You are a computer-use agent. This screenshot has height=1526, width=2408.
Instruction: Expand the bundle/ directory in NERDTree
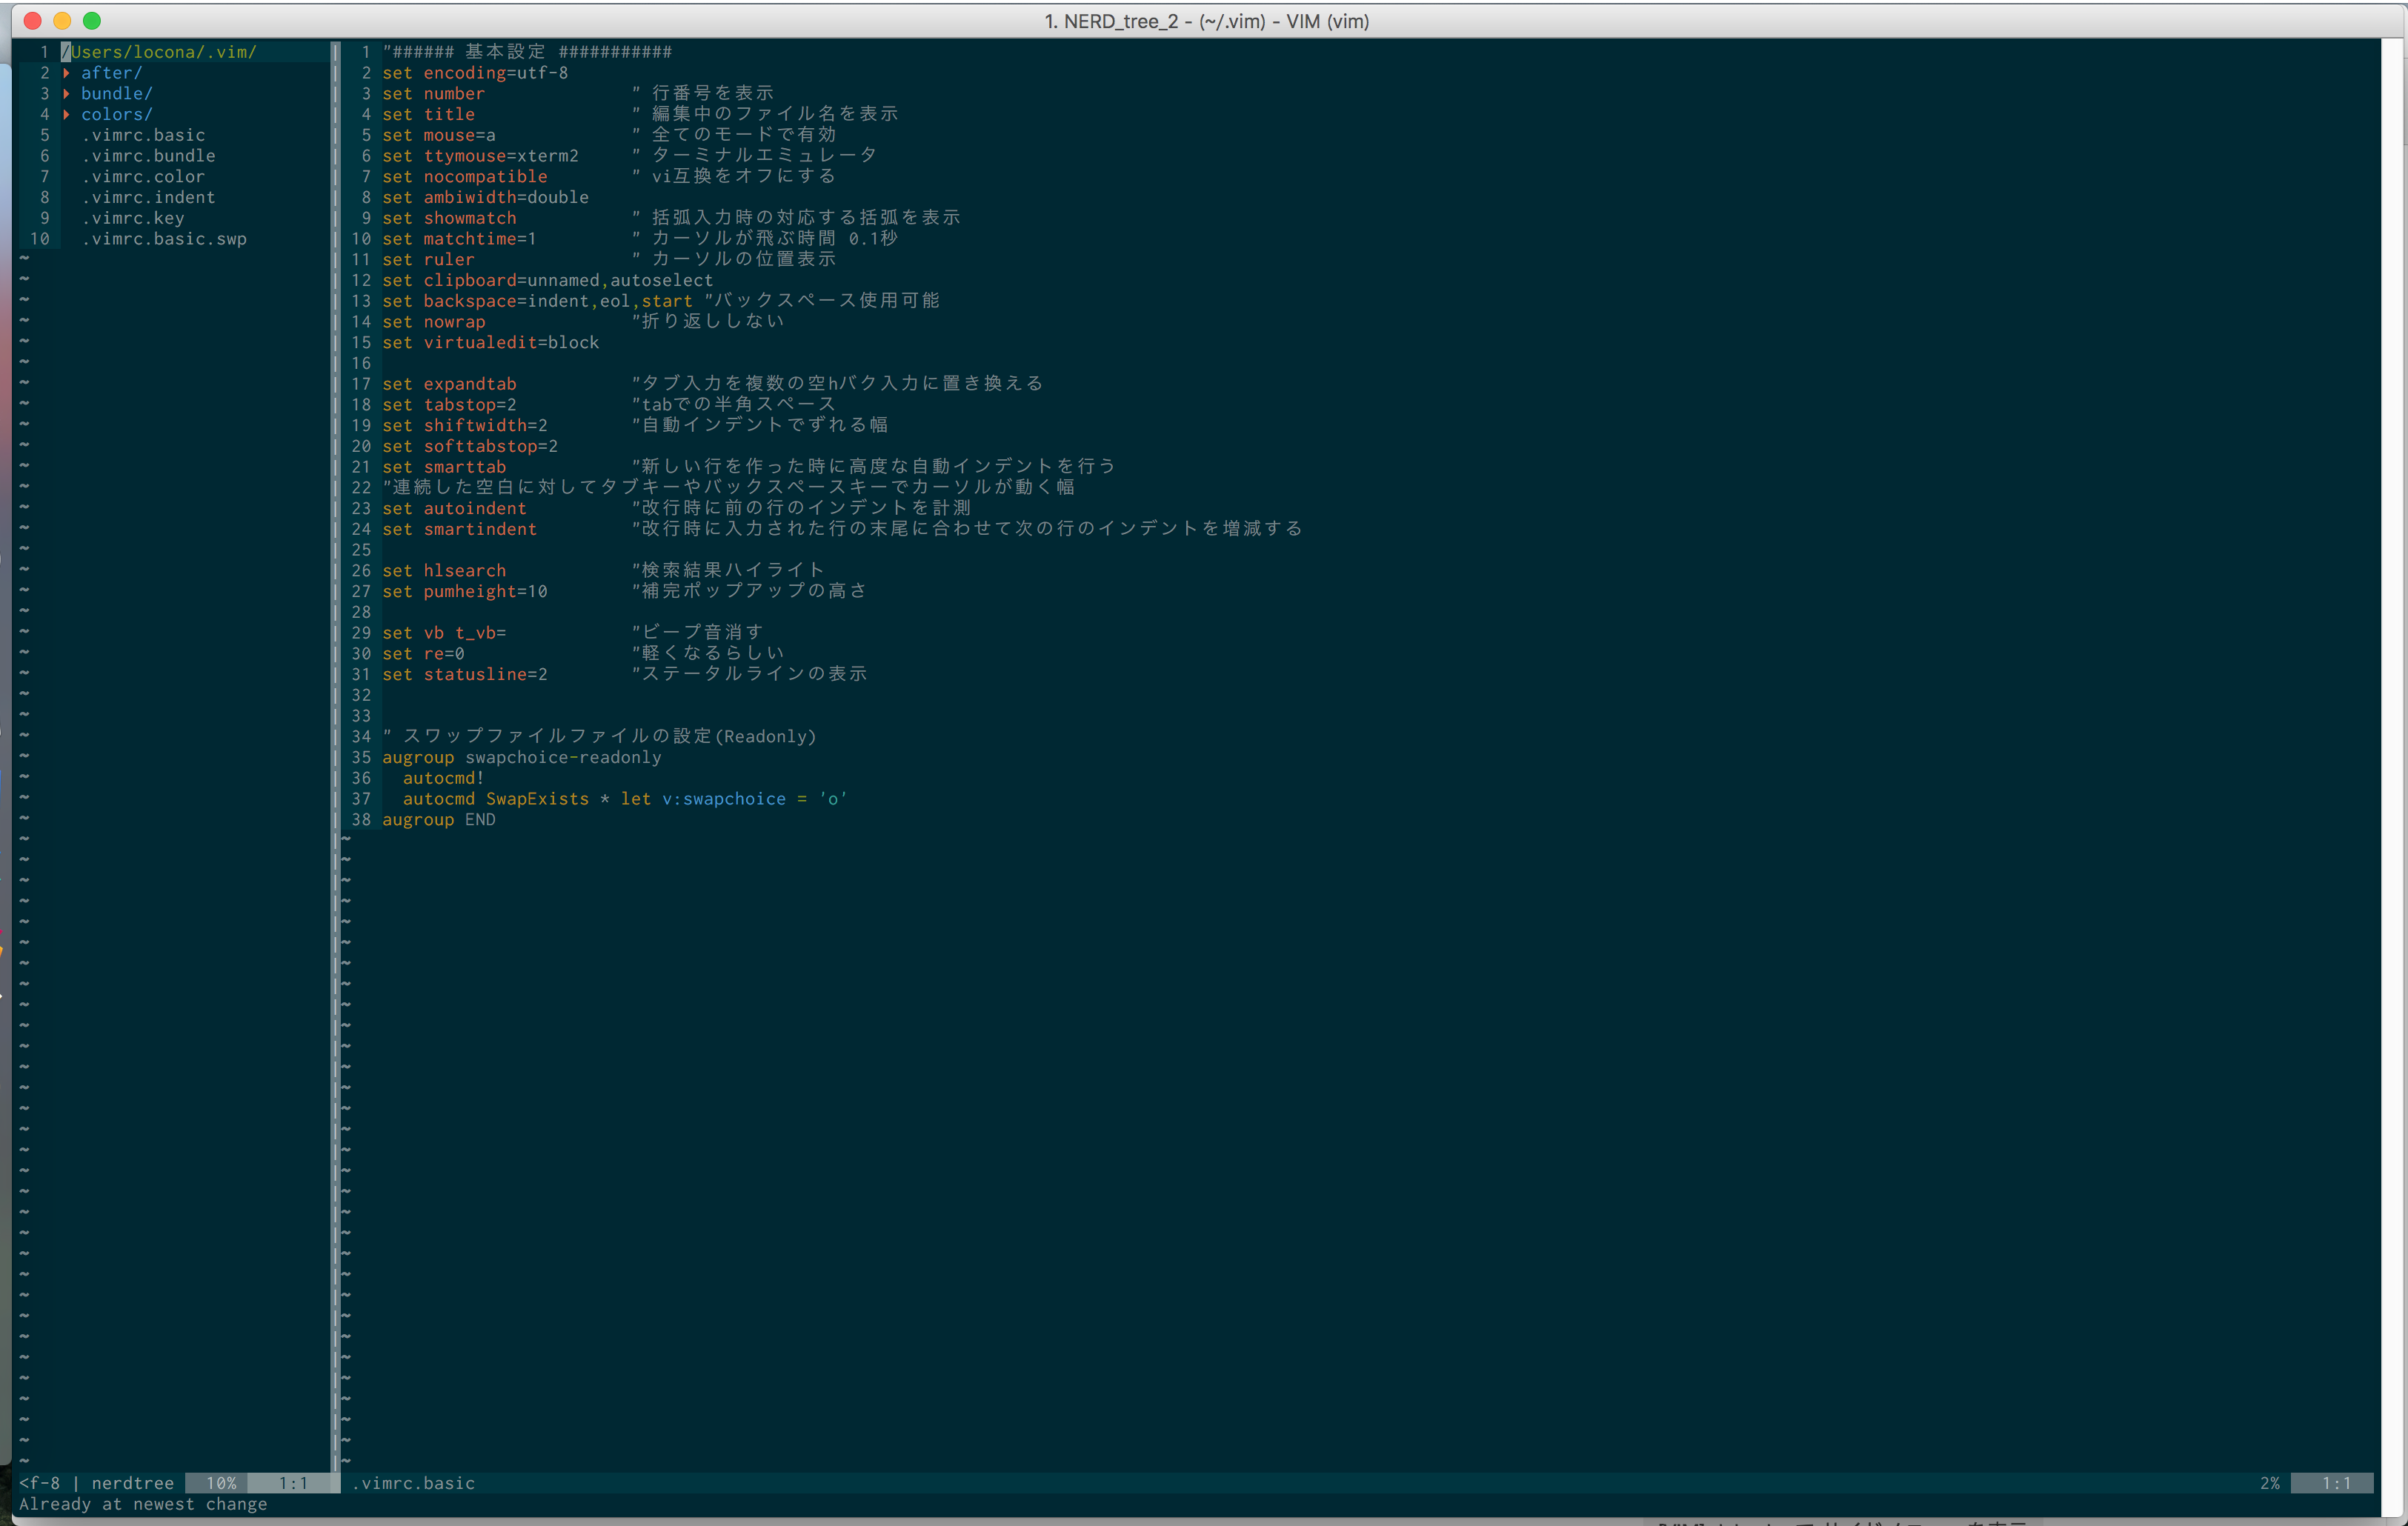(x=116, y=93)
